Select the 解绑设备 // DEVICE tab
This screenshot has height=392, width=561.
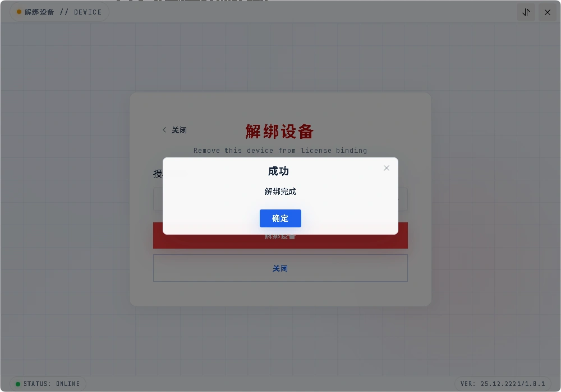59,12
